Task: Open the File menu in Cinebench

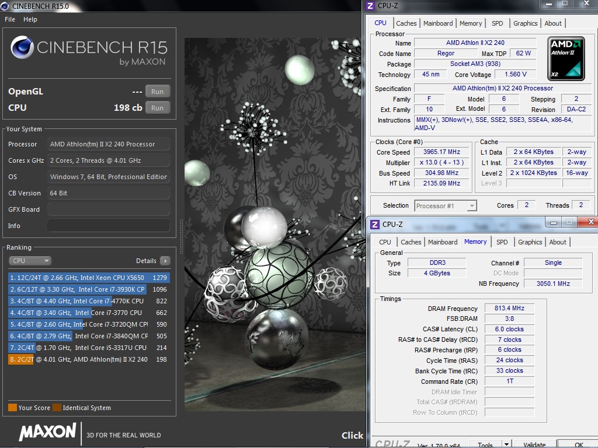Action: coord(10,19)
